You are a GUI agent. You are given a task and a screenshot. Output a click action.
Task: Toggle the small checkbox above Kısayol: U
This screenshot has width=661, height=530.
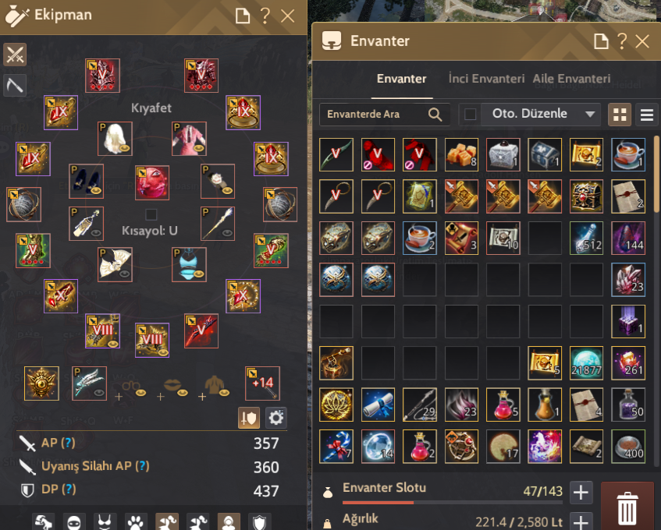click(151, 214)
